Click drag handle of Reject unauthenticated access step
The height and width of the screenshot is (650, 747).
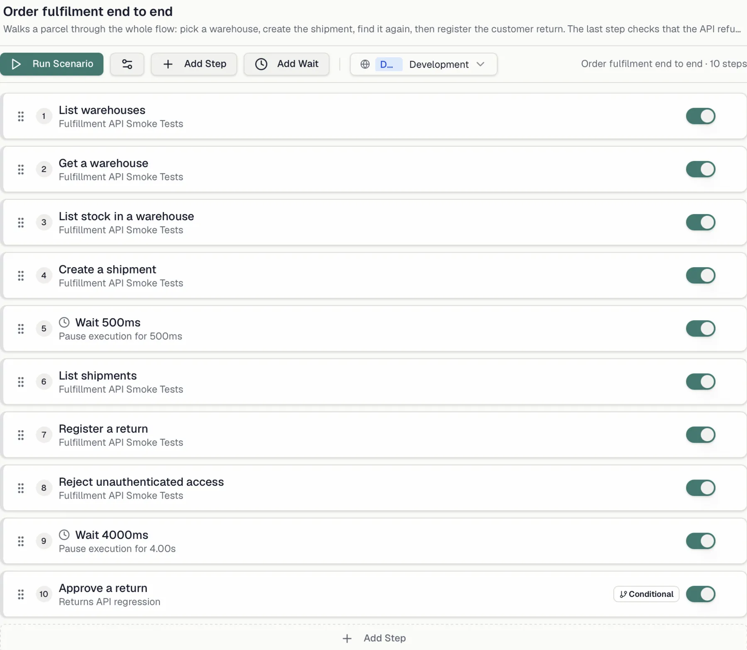(x=21, y=488)
